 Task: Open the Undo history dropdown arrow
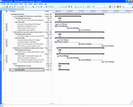[x=27, y=7]
